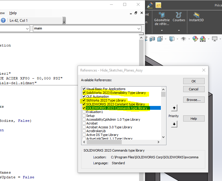Image resolution: width=222 pixels, height=181 pixels.
Task: Open the main procedure dropdown
Action: point(138,29)
